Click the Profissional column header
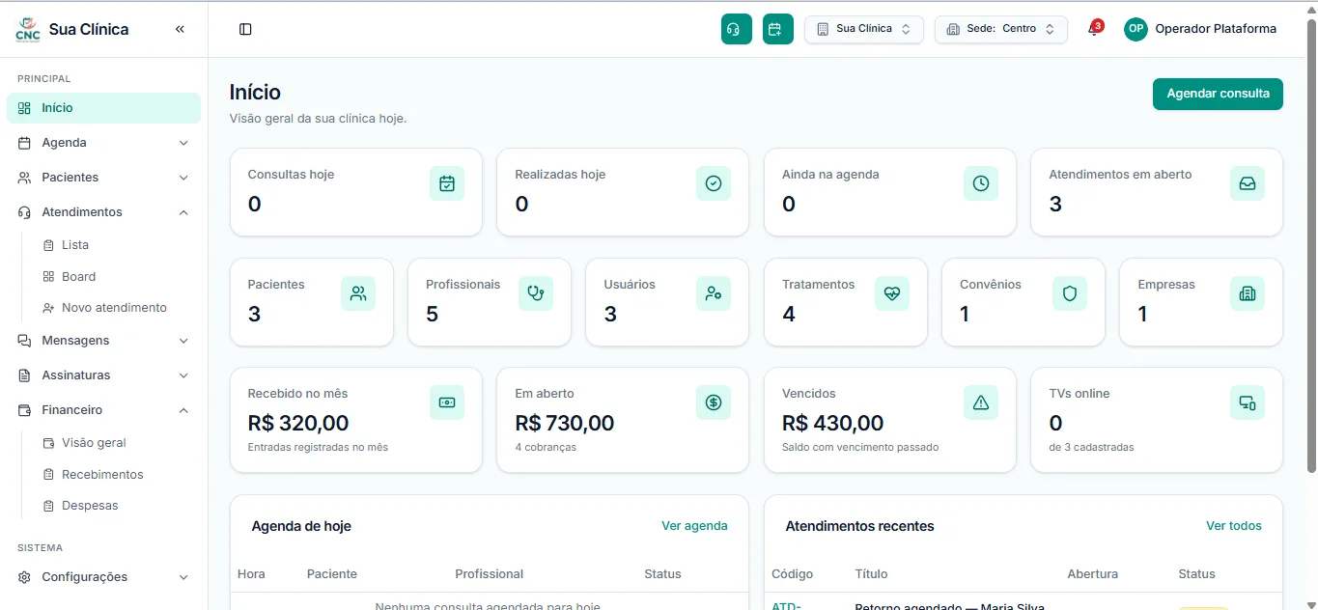The image size is (1318, 610). tap(490, 574)
